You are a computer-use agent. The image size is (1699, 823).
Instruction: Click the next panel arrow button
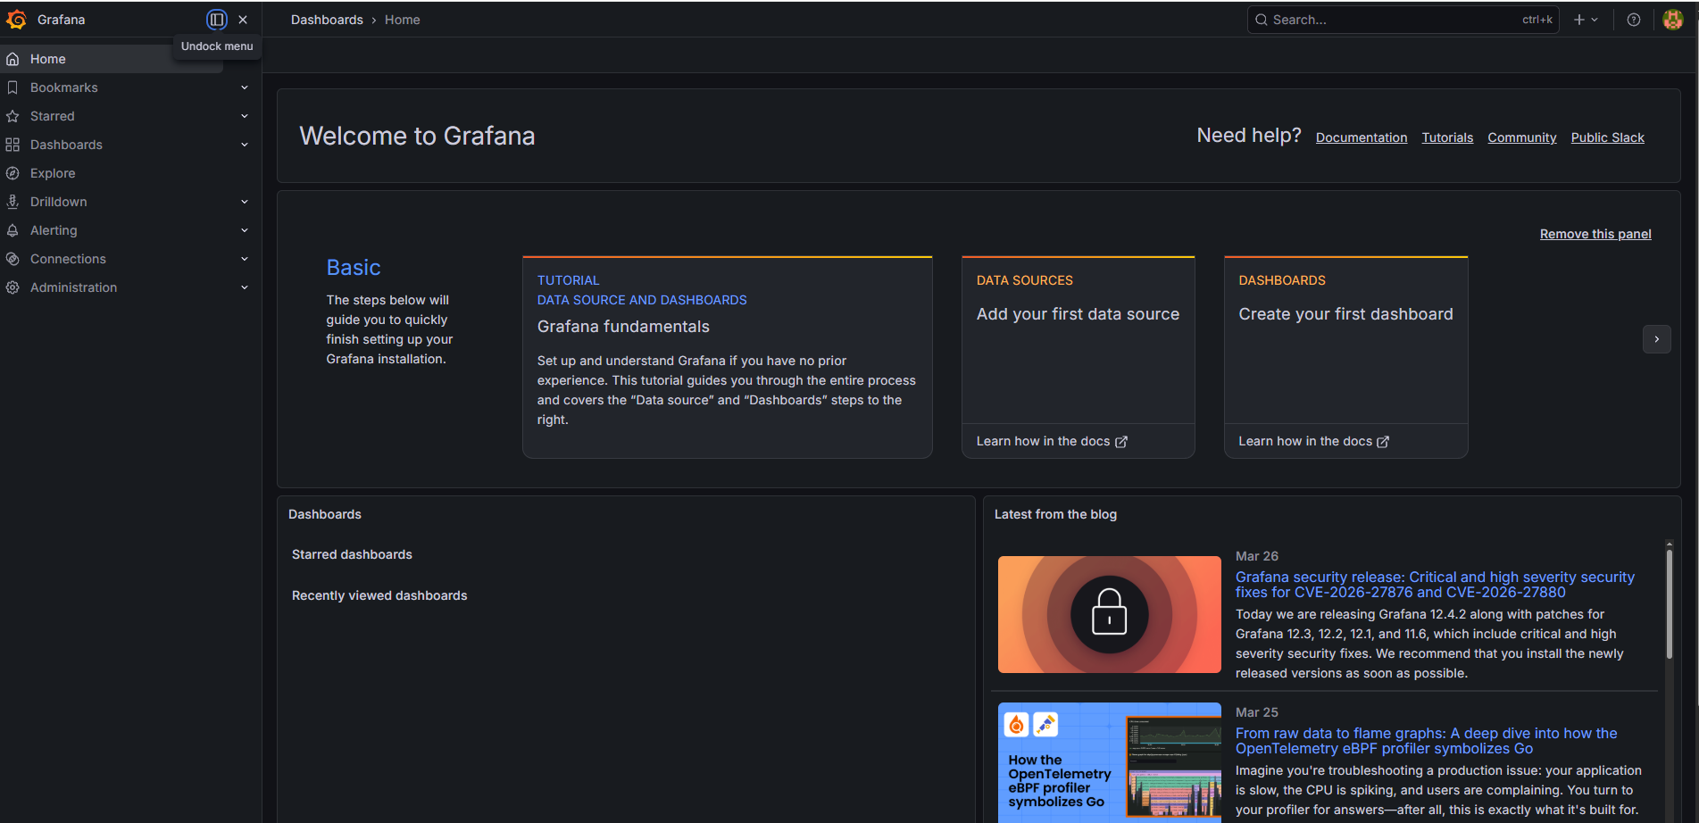(1657, 339)
